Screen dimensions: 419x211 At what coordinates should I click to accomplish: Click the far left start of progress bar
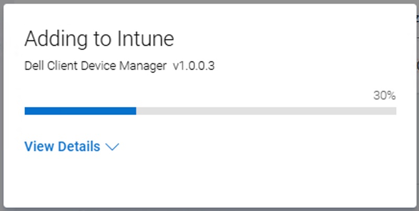(26, 111)
